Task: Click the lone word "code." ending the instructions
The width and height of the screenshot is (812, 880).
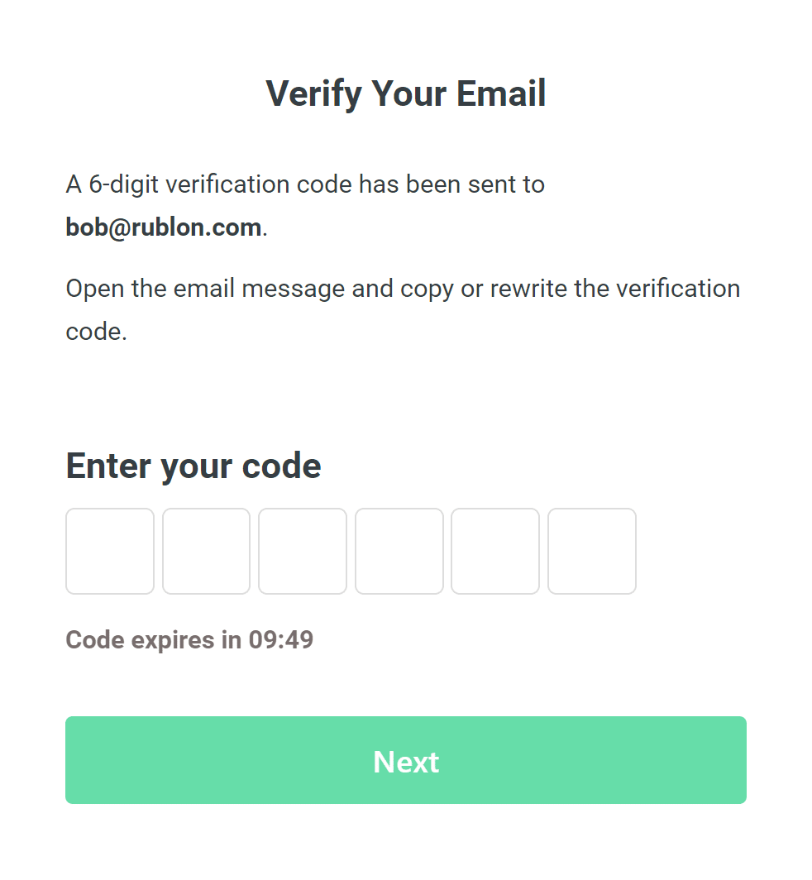Action: click(96, 332)
